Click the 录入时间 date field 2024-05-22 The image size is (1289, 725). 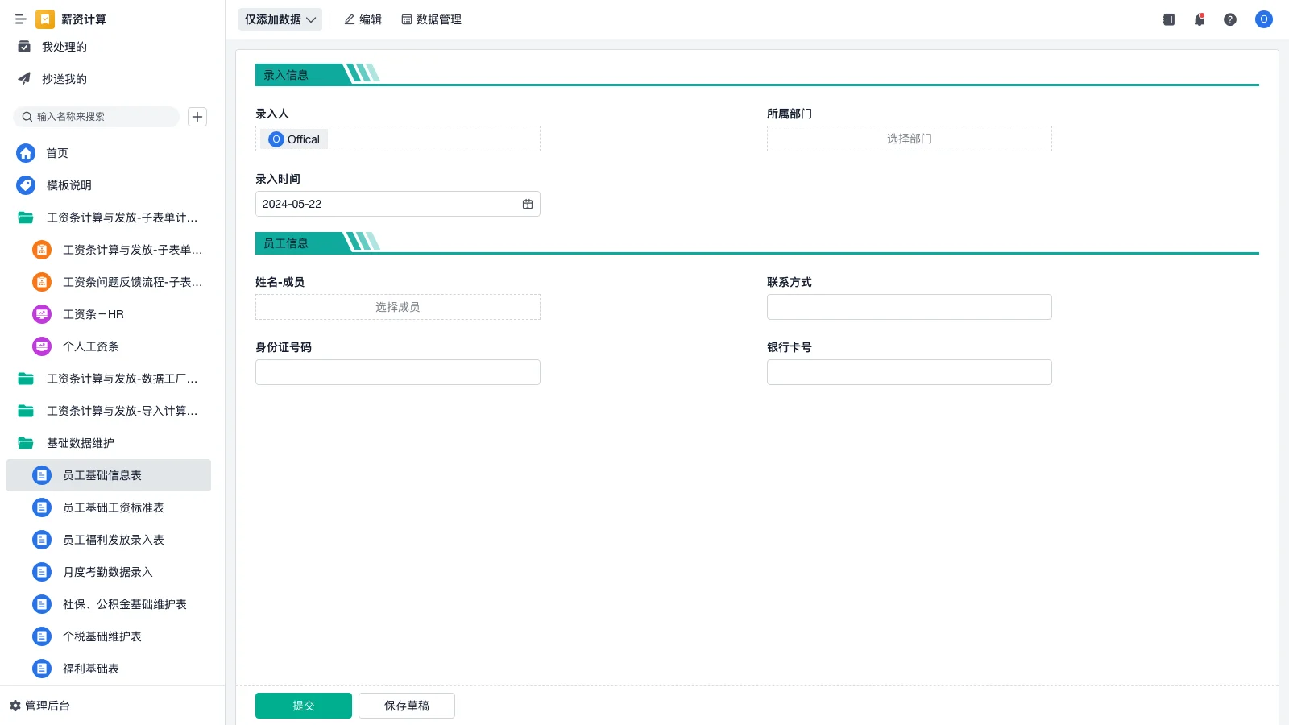coord(398,204)
